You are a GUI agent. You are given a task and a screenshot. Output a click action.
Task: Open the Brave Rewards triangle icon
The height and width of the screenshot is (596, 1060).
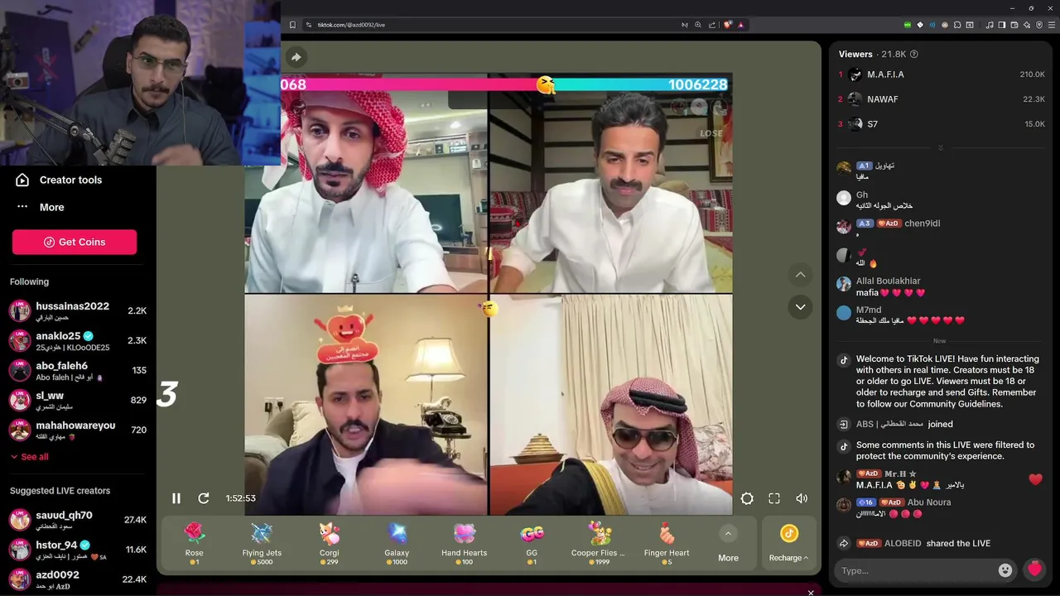741,25
